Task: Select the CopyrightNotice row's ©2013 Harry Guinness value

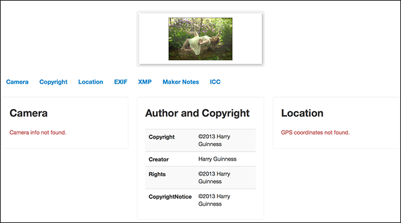Action: click(214, 200)
